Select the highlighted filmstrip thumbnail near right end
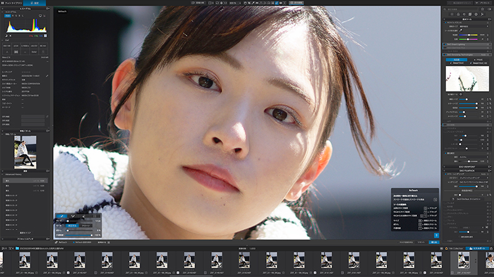Screen dimensions: 494x277 click(x=464, y=262)
